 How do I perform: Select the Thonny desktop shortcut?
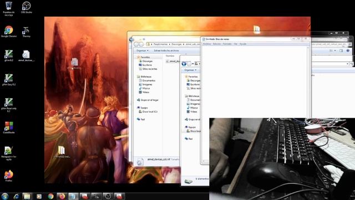26,32
